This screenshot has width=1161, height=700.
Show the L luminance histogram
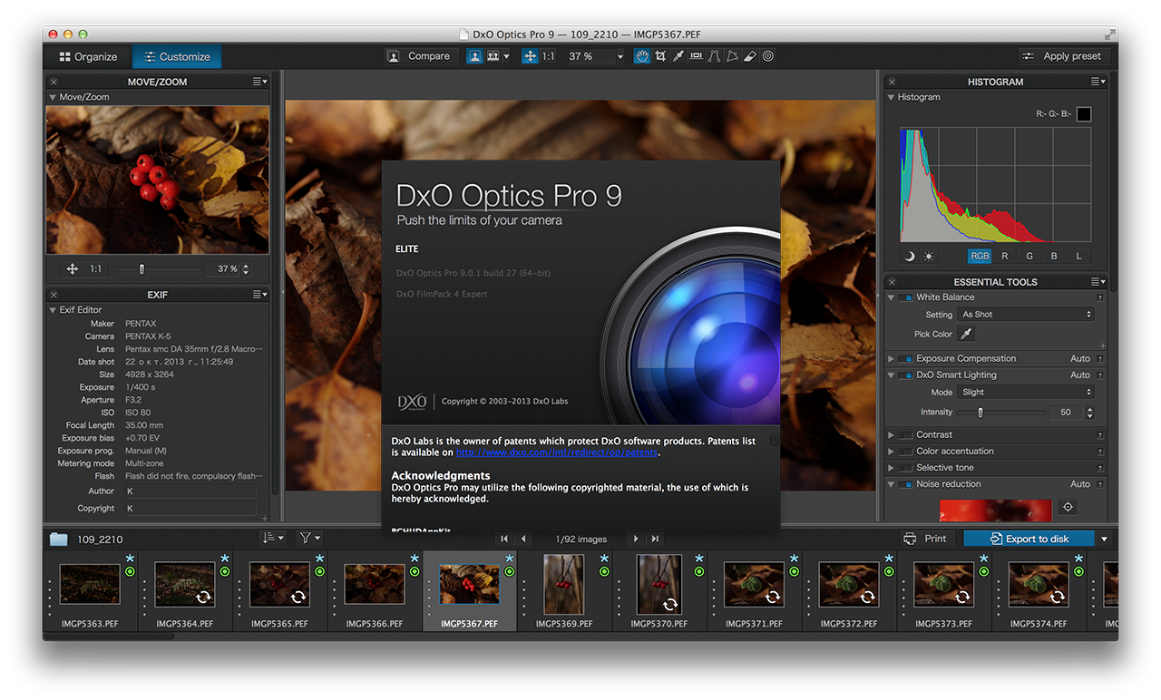pos(1078,257)
